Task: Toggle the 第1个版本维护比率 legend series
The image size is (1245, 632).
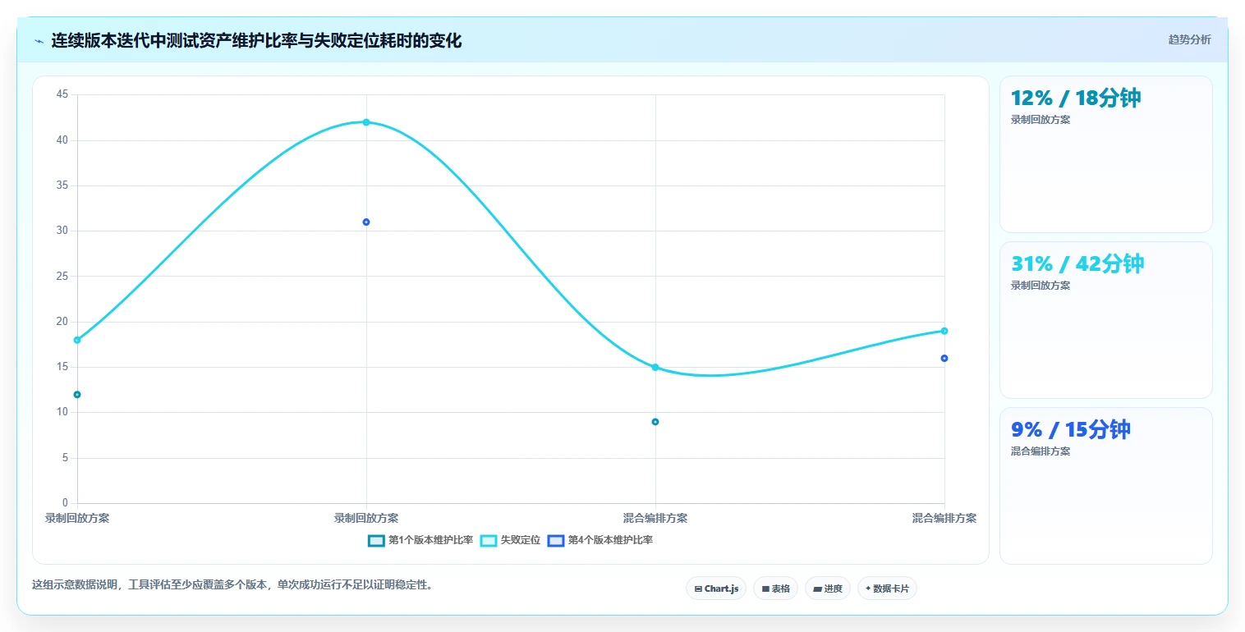Action: 420,540
